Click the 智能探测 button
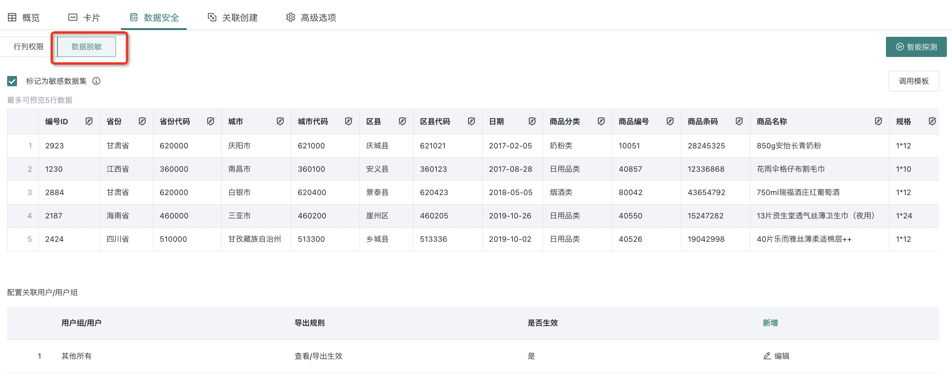Viewport: 952px width, 383px height. (x=916, y=47)
